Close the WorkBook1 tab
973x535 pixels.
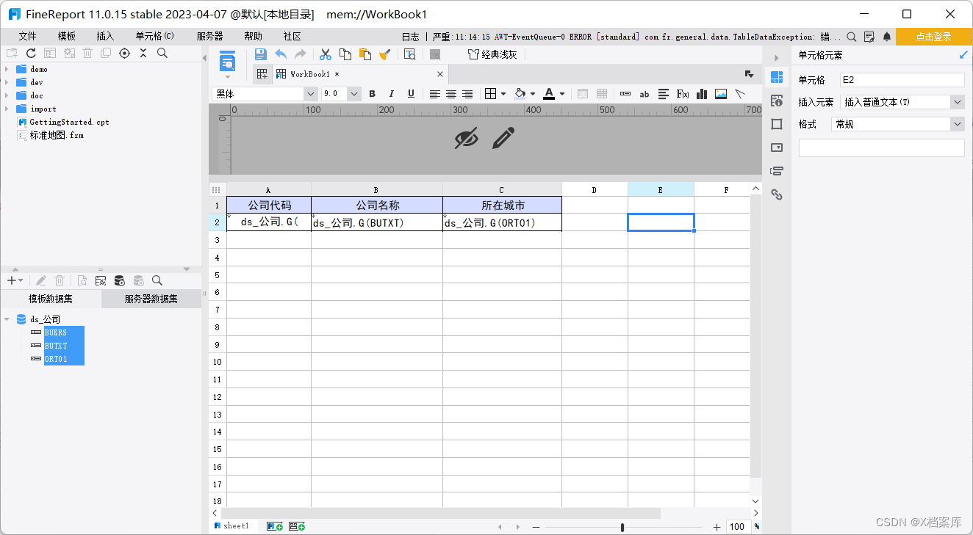440,74
